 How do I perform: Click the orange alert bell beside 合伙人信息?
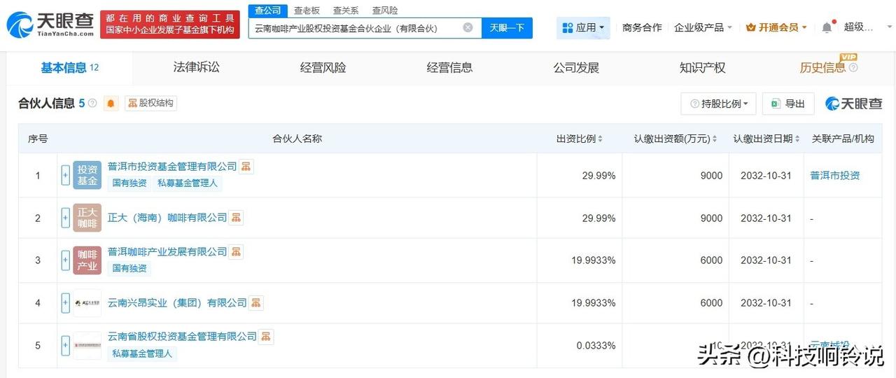click(111, 104)
